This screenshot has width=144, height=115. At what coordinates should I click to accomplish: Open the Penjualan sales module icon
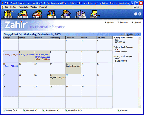[x=37, y=14]
